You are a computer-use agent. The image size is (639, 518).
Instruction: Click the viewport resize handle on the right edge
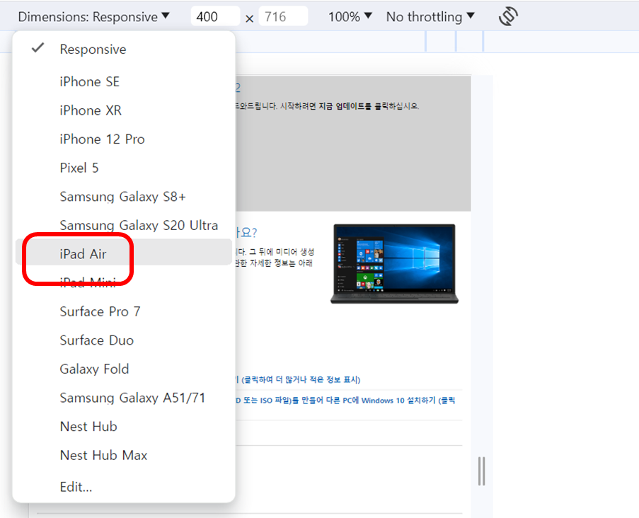pos(481,471)
